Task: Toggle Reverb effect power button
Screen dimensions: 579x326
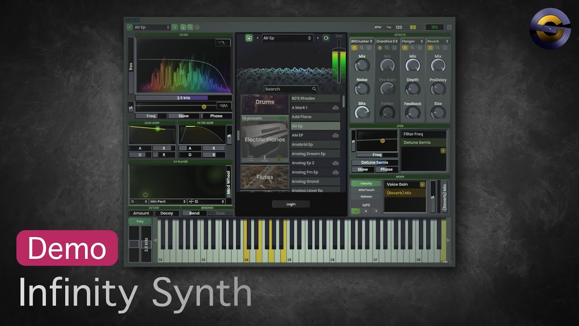Action: (431, 48)
